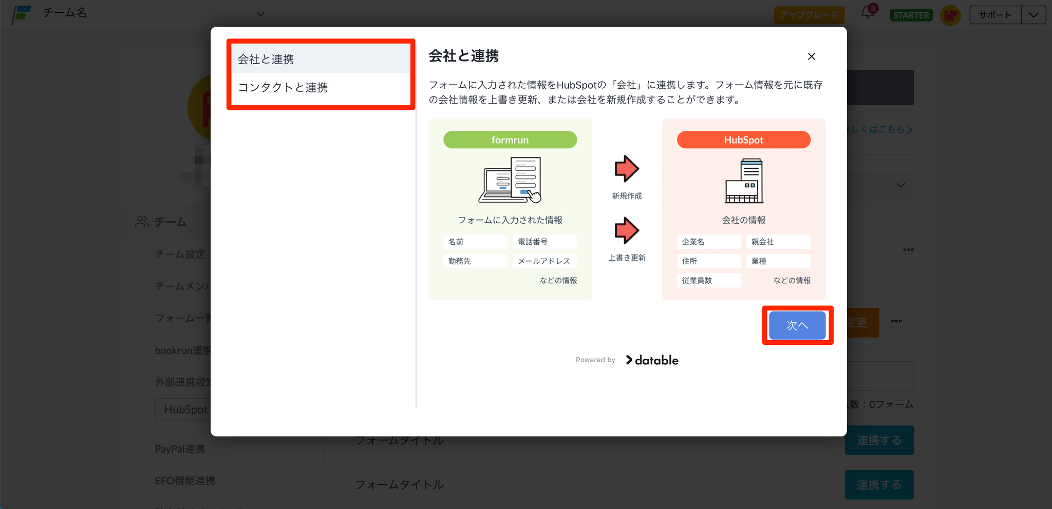Click the 親会社 field tag

click(778, 242)
